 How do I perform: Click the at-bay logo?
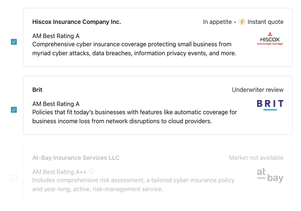[270, 176]
